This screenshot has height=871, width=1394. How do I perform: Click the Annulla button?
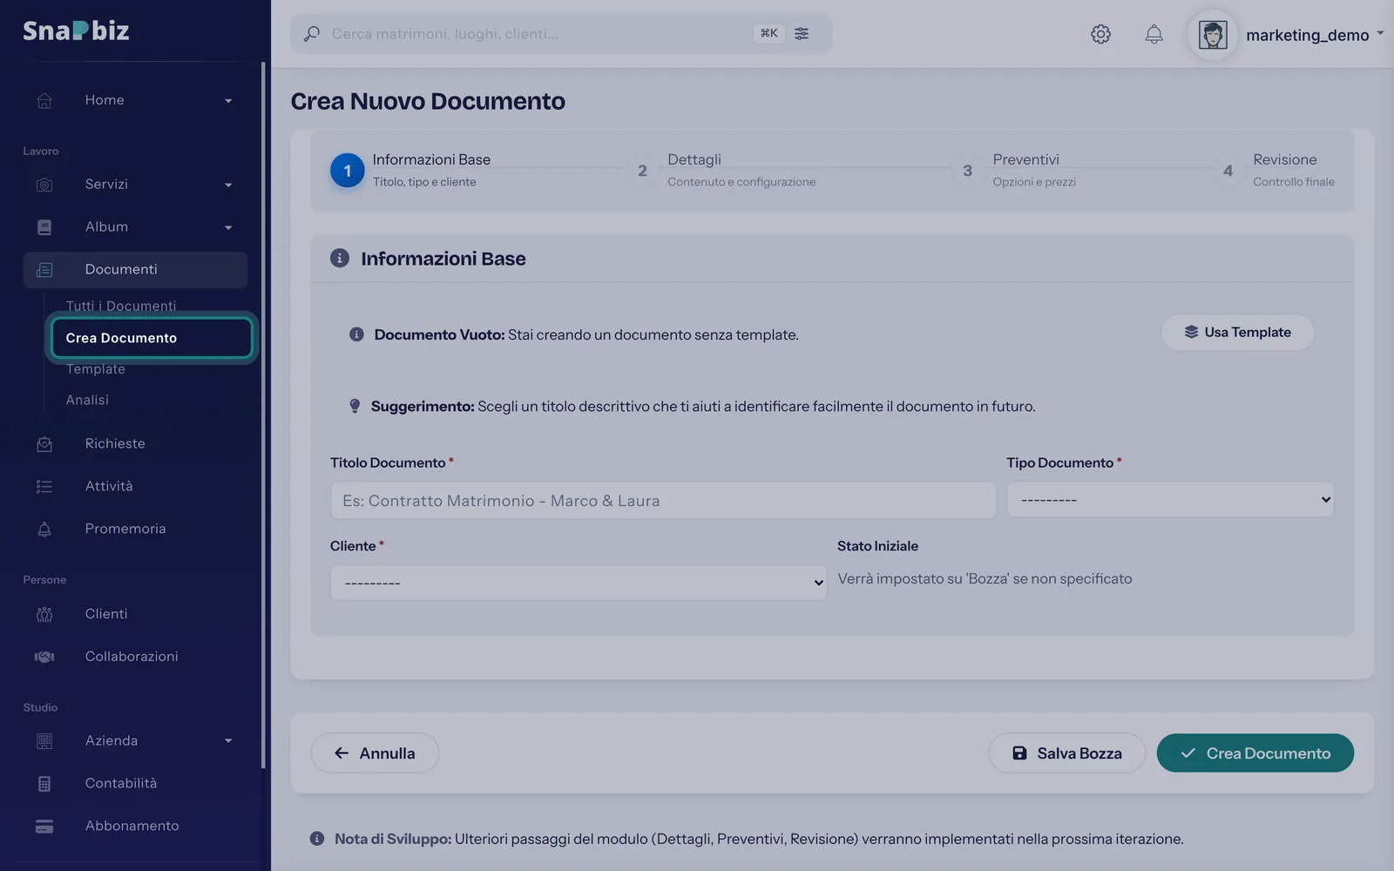coord(375,753)
